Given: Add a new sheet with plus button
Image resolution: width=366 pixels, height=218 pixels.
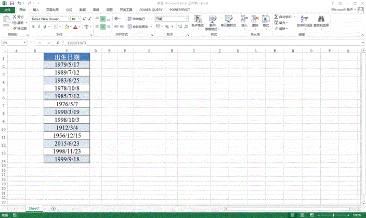Looking at the screenshot, I should (x=54, y=208).
